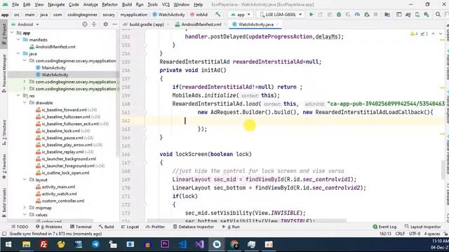
Task: Open the VCS menu
Action: coord(166,5)
